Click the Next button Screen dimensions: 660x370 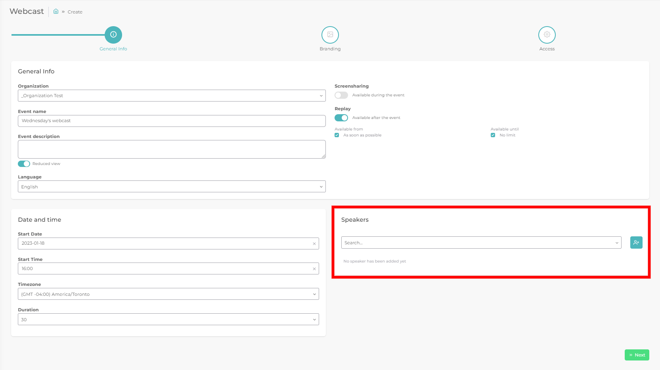click(x=637, y=355)
